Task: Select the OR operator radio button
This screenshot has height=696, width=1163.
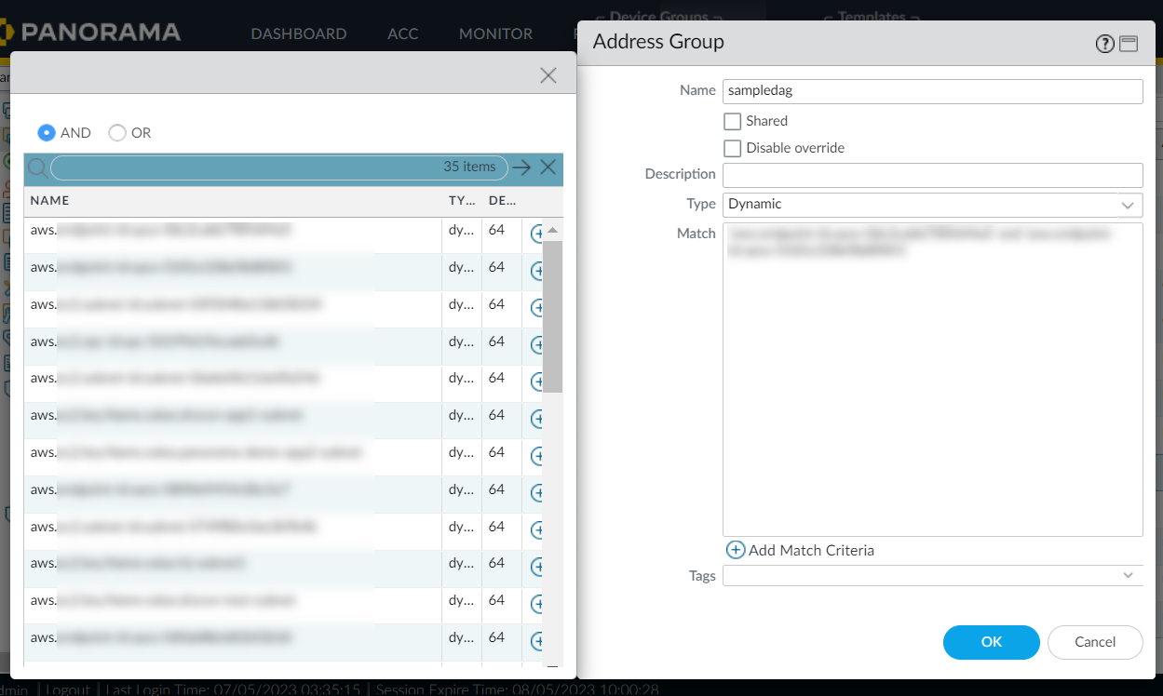Action: click(x=117, y=133)
